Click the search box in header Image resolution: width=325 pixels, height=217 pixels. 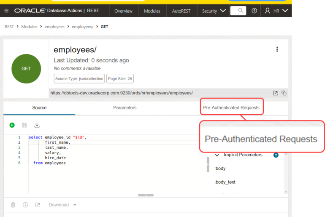click(238, 11)
